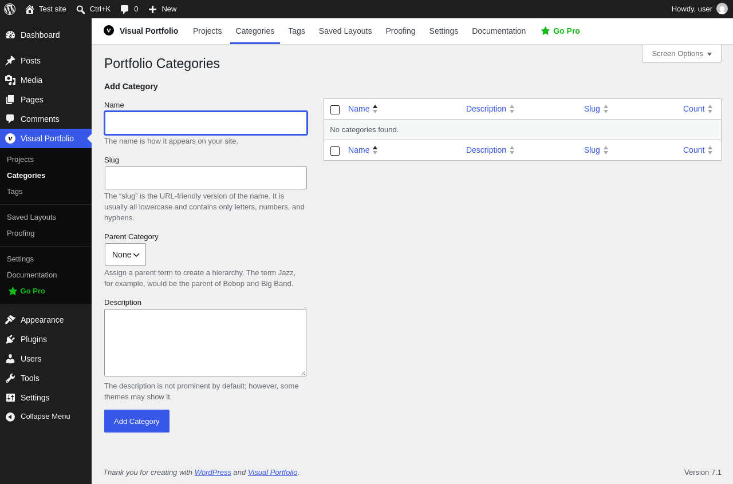Focus the Description textarea
The height and width of the screenshot is (484, 733).
tap(205, 343)
